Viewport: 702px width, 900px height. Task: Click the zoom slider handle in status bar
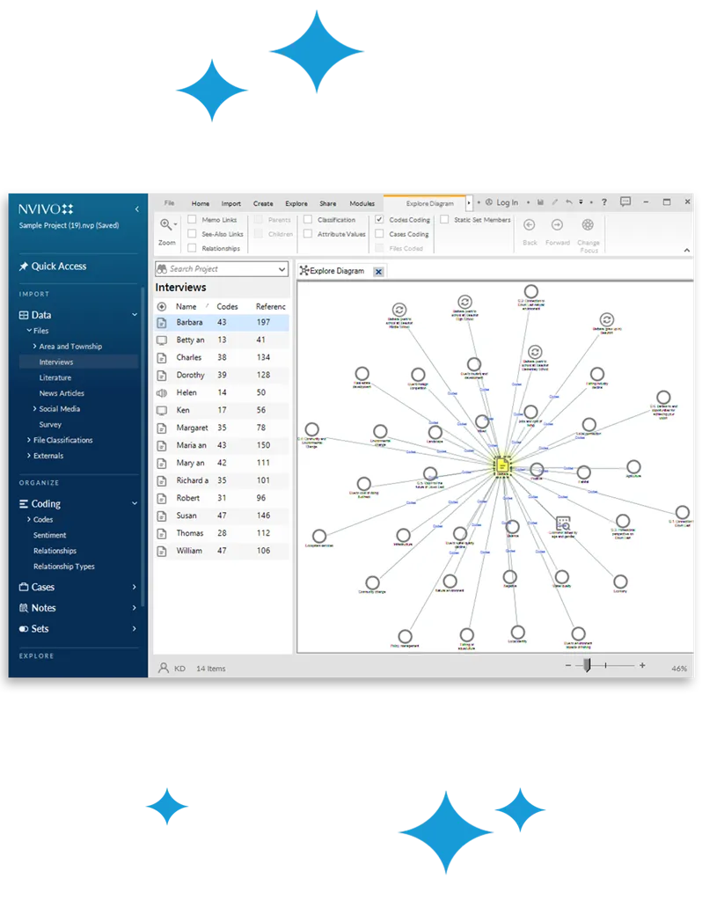pos(588,666)
